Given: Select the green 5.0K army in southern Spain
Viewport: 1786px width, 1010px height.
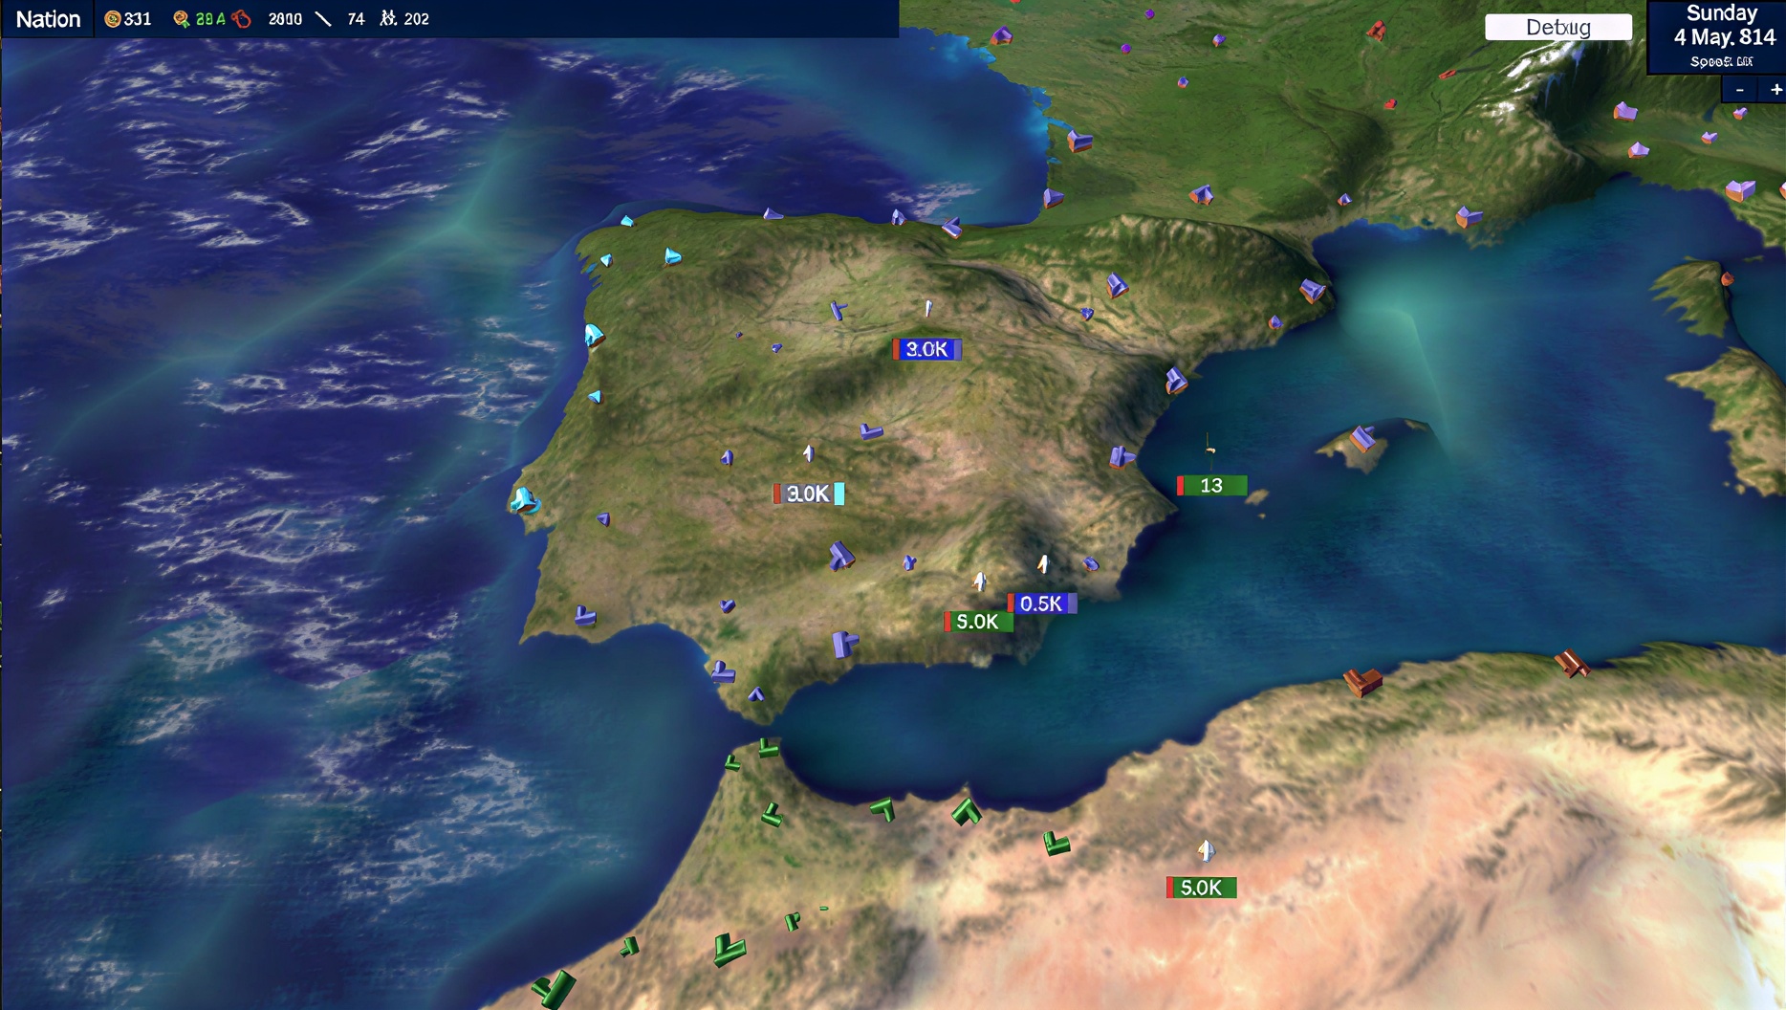Looking at the screenshot, I should click(978, 622).
